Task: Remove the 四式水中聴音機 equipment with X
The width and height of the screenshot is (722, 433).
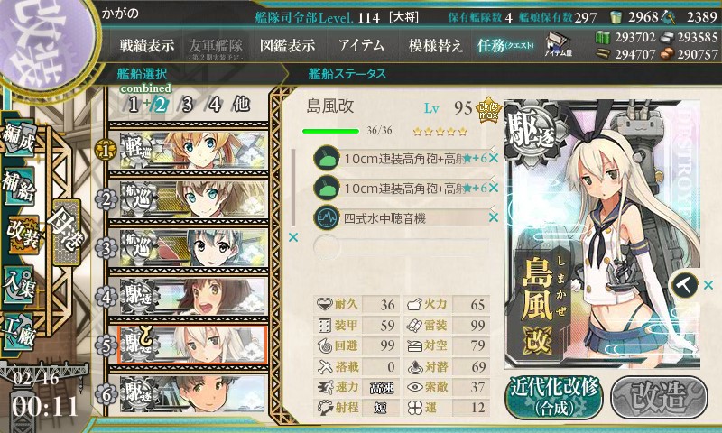Action: coord(493,217)
